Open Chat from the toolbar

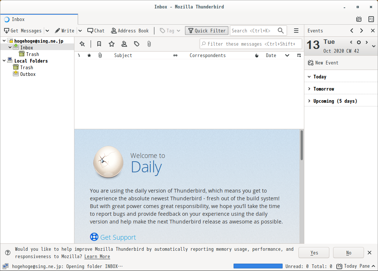(x=96, y=31)
